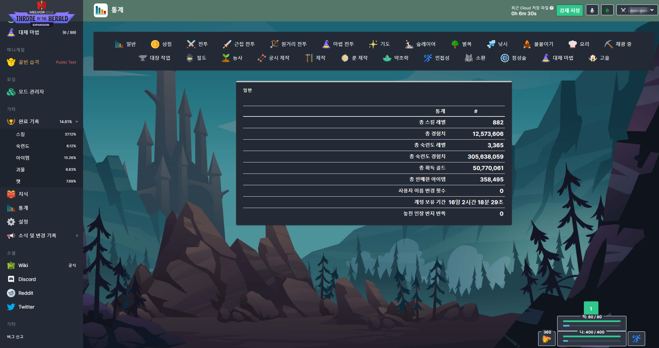
Task: Select the 근접 전투 sword tab
Action: point(239,44)
